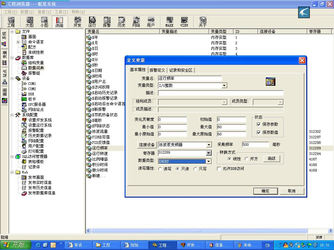The height and width of the screenshot is (250, 334).
Task: Open the 用户 user toolbar icon
Action: coord(151,22)
